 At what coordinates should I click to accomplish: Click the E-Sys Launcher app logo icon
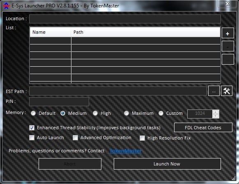pos(6,6)
